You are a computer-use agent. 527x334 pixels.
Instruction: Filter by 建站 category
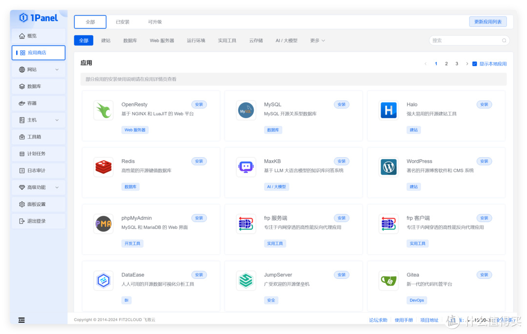tap(106, 41)
